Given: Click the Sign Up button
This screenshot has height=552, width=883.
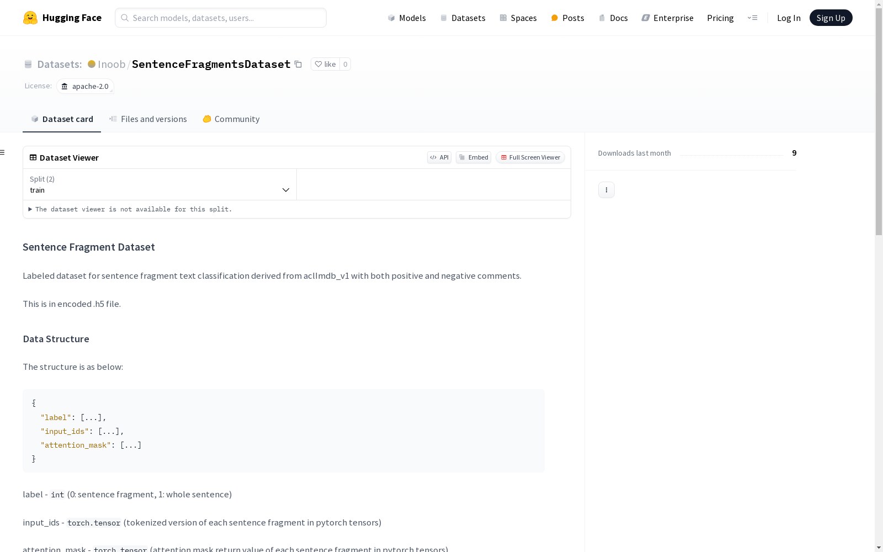Looking at the screenshot, I should [831, 18].
